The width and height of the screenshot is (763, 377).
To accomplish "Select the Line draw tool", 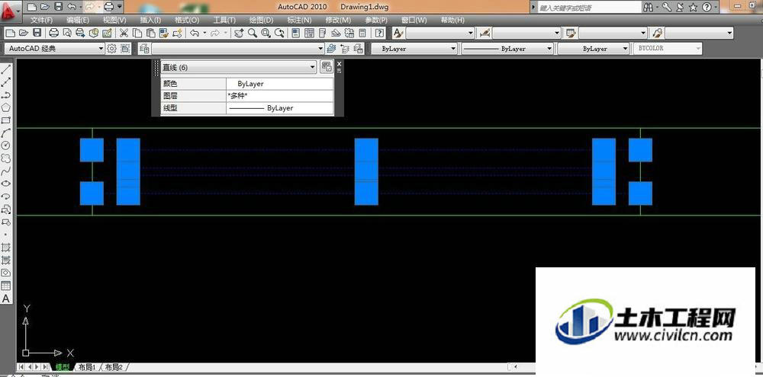I will (x=6, y=69).
